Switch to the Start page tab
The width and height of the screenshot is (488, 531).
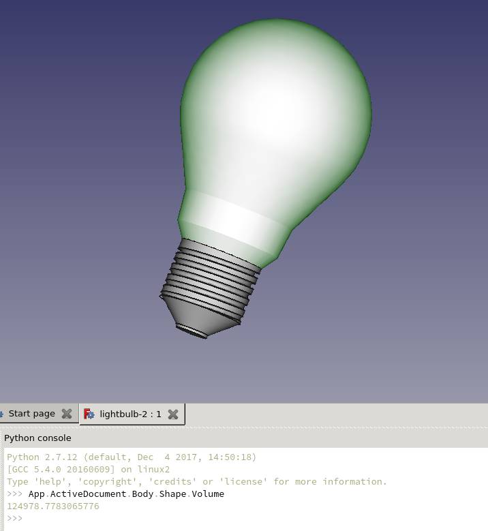(x=31, y=414)
